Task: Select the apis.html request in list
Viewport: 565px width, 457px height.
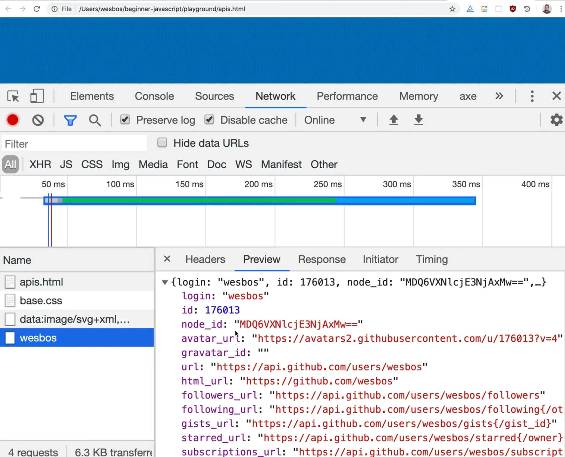Action: point(41,282)
